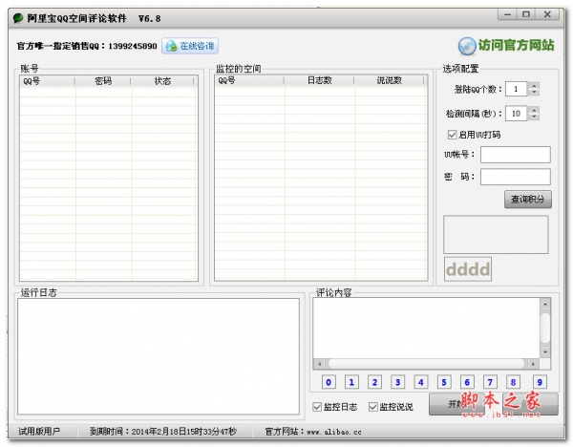Decrease the 登陆QQ个数 value with down arrow
The width and height of the screenshot is (573, 447).
[534, 92]
